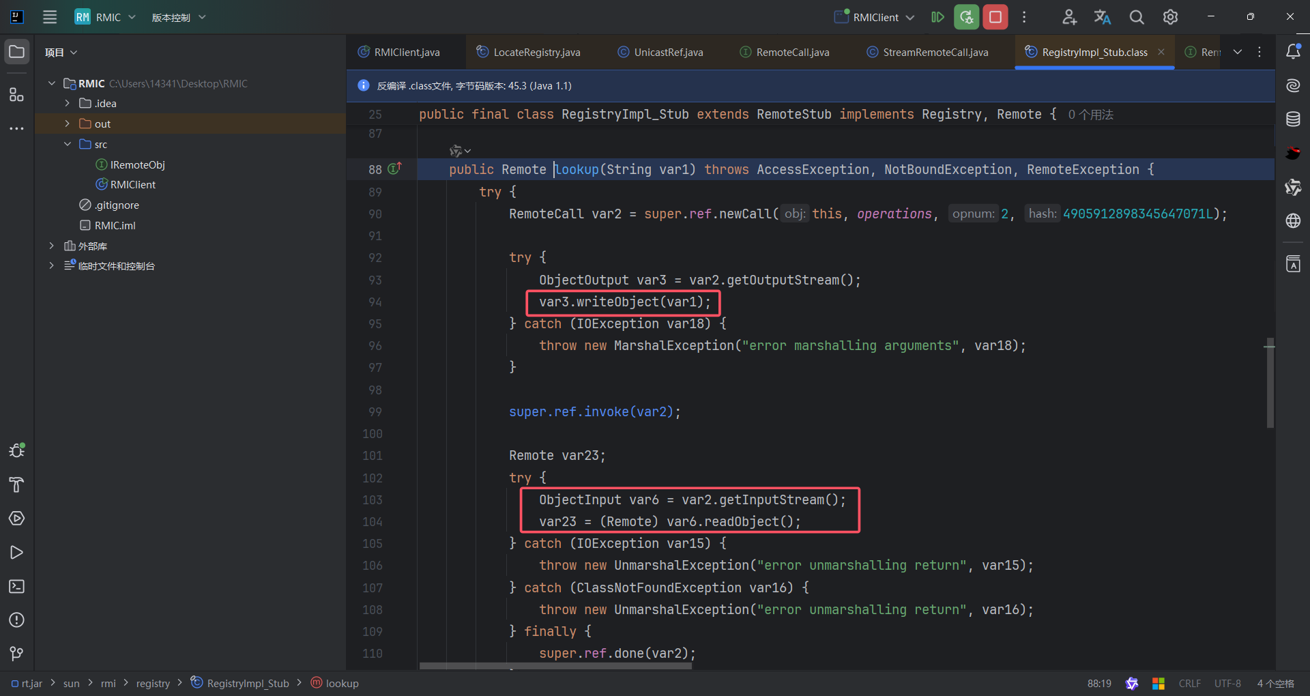Image resolution: width=1310 pixels, height=696 pixels.
Task: Click the red bird plugin icon
Action: (1293, 153)
